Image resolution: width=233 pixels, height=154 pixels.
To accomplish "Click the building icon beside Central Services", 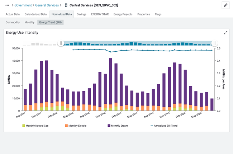I will click(x=66, y=5).
